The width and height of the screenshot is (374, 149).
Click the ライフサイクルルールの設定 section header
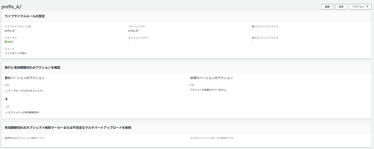(x=25, y=16)
